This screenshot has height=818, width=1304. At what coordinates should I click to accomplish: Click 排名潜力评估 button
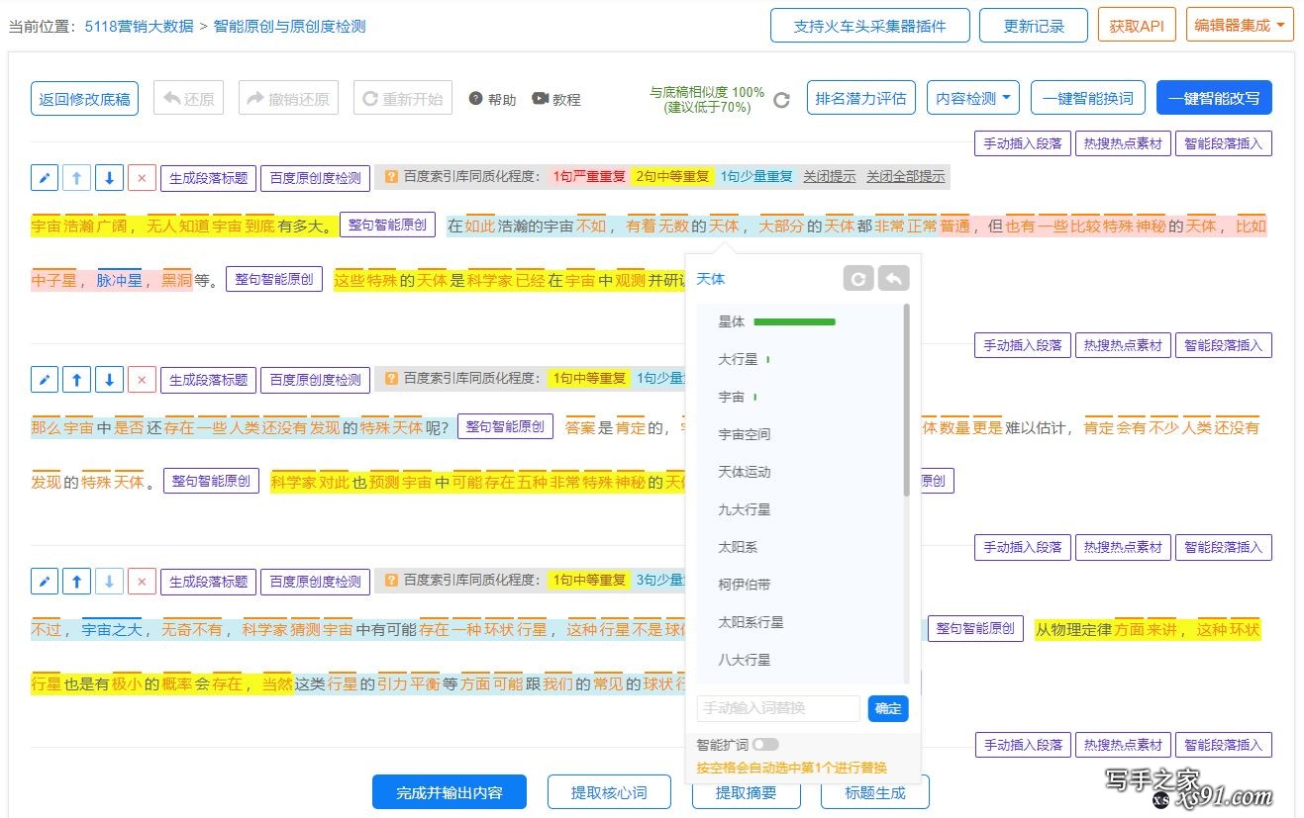click(861, 98)
